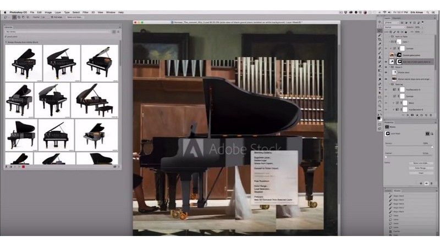Image resolution: width=440 pixels, height=247 pixels.
Task: Select the Quick Selection tool
Action: pos(380,35)
